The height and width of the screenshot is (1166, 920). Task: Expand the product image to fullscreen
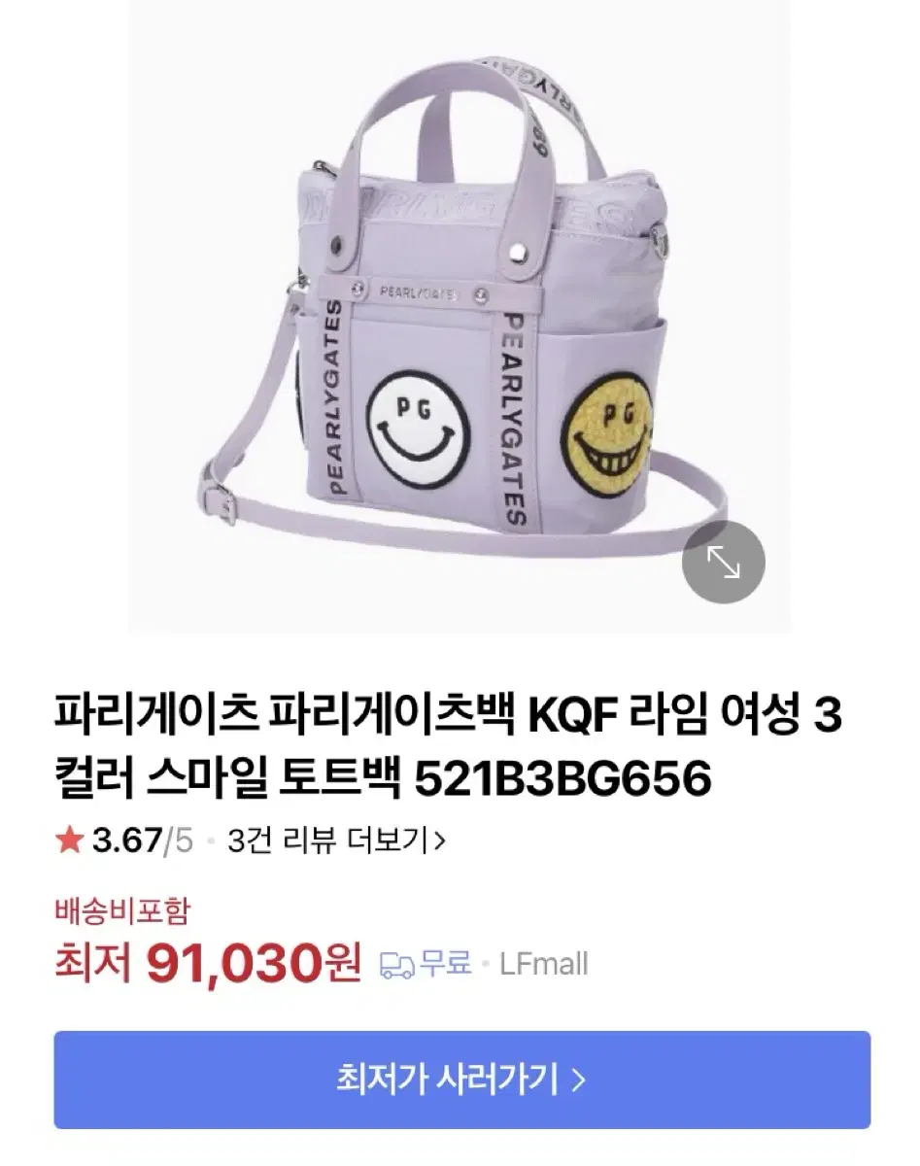723,562
